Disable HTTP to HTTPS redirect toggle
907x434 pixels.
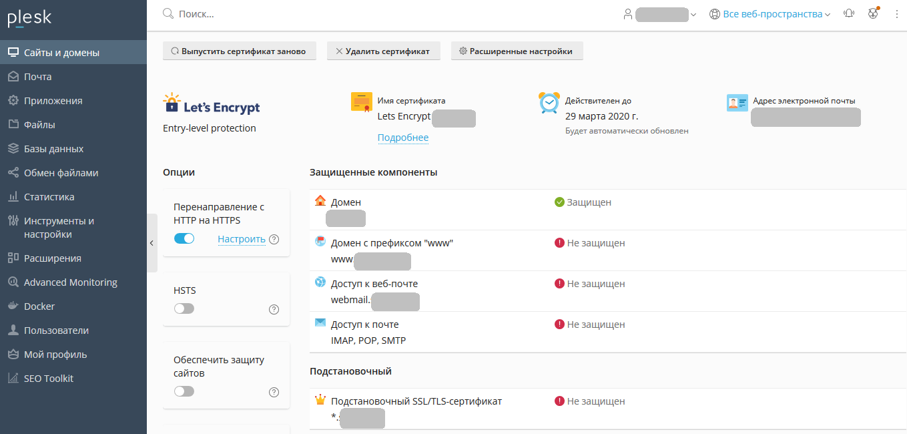[x=184, y=238]
